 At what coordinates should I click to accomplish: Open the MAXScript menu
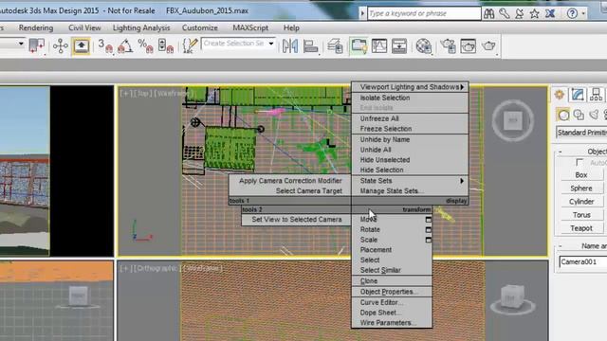pos(250,27)
